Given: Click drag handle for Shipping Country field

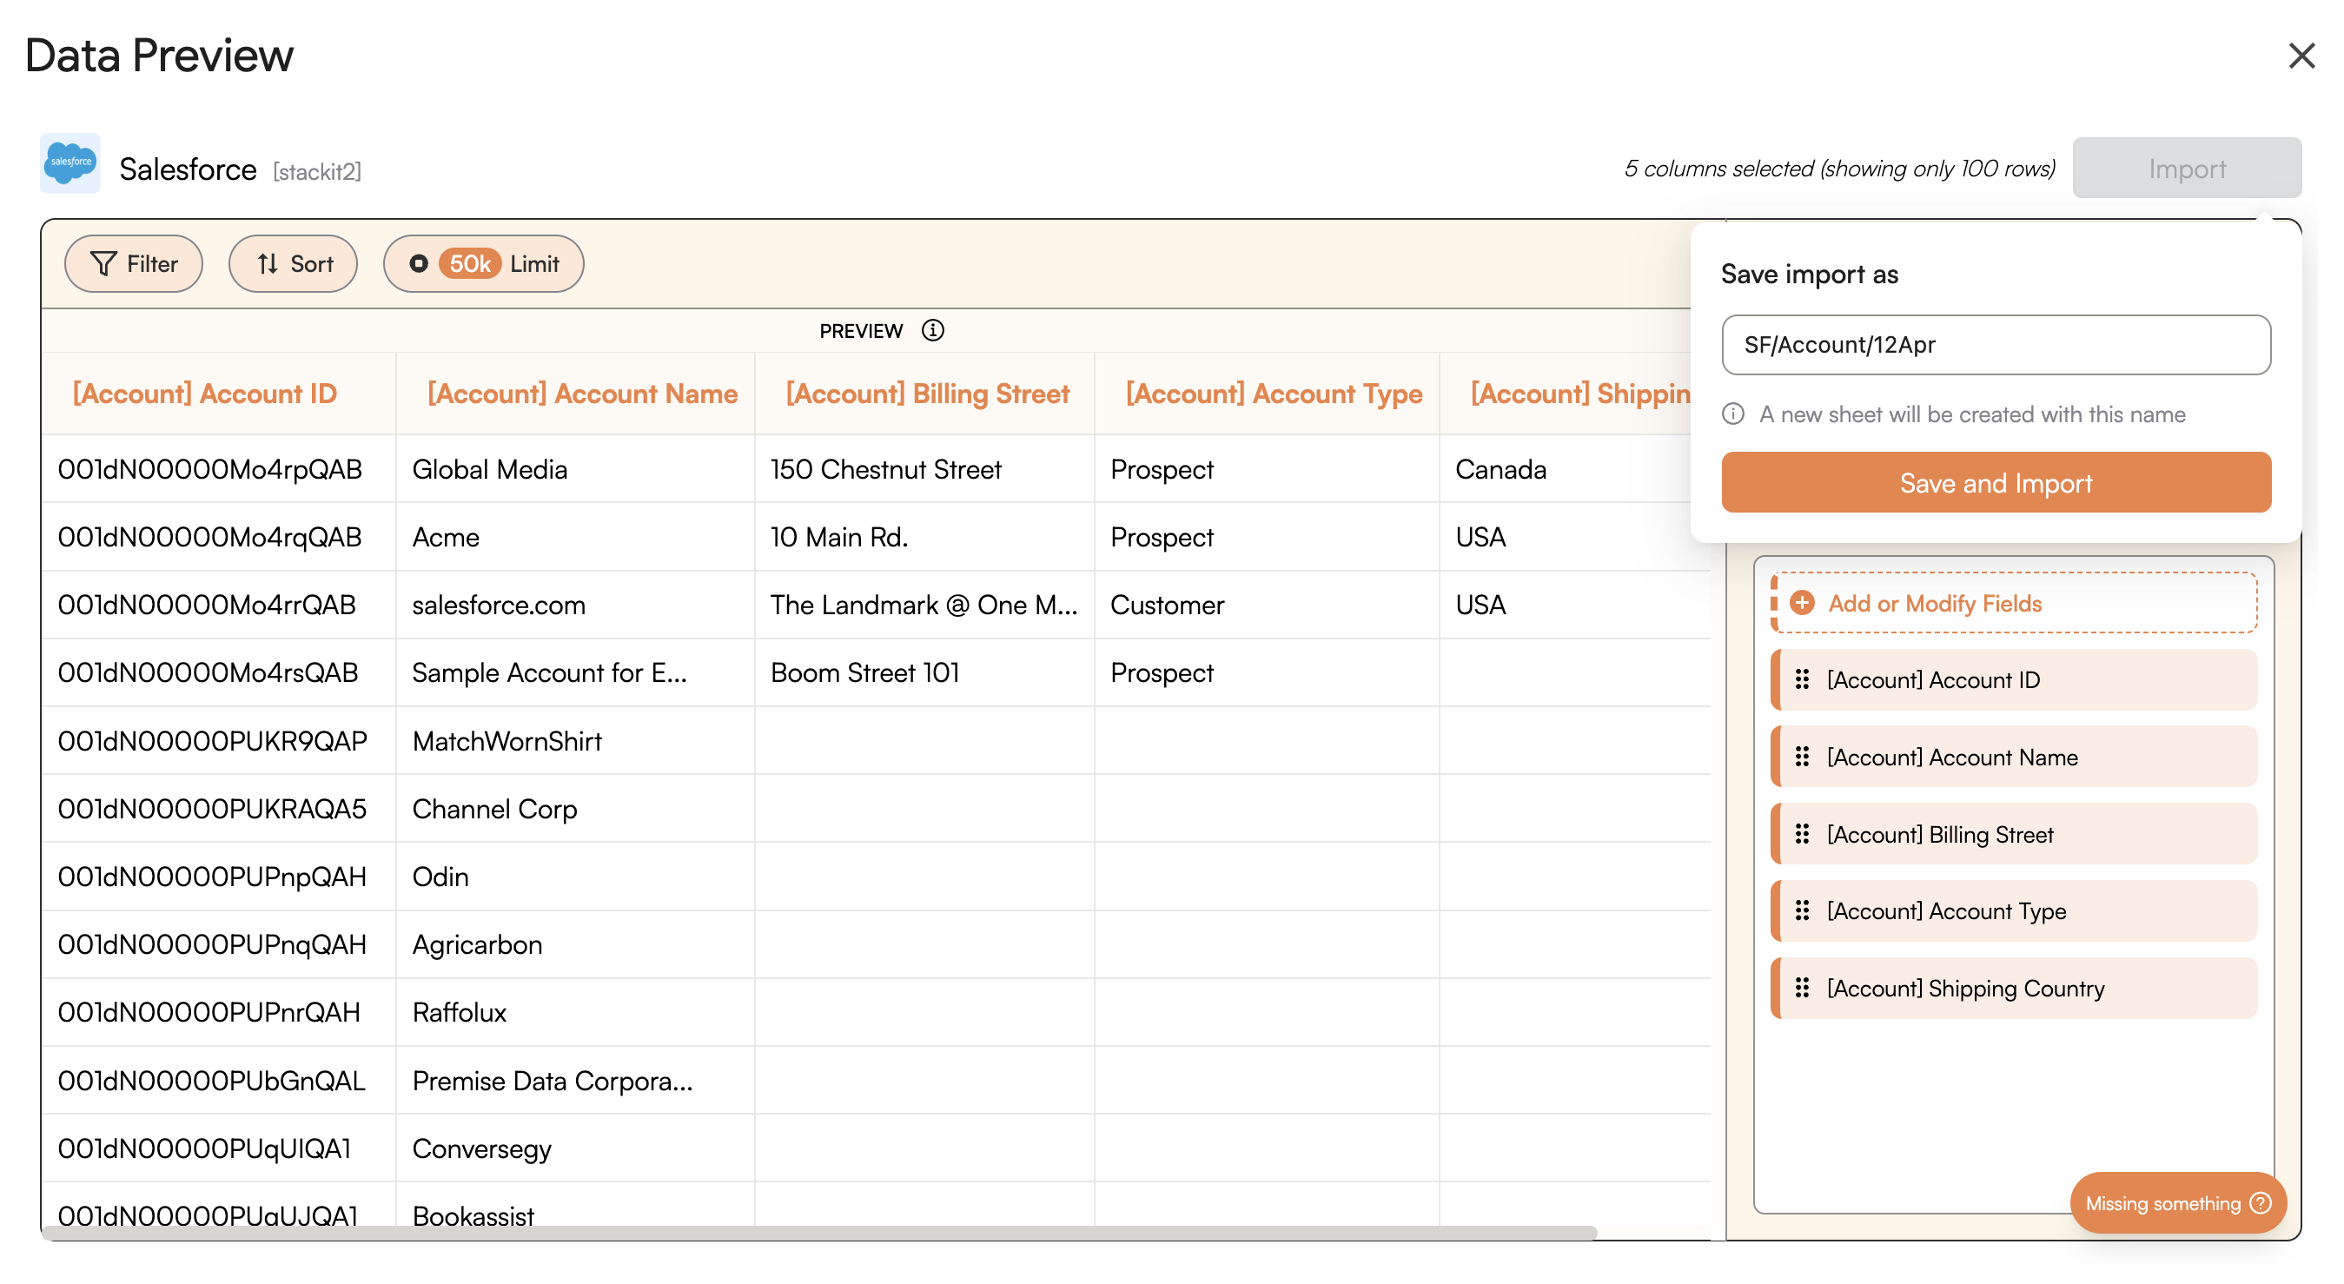Looking at the screenshot, I should [x=1802, y=989].
